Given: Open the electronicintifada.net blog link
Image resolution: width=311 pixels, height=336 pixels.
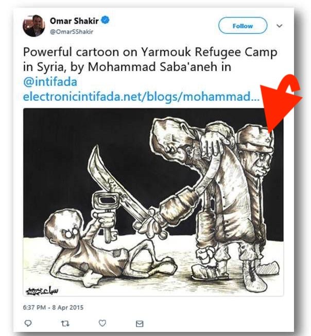Looking at the screenshot, I should coord(142,97).
